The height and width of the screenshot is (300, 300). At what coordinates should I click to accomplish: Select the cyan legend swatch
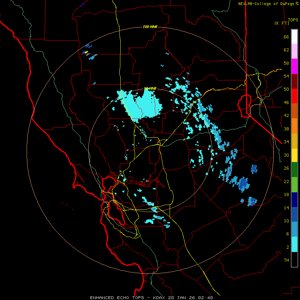[294, 244]
